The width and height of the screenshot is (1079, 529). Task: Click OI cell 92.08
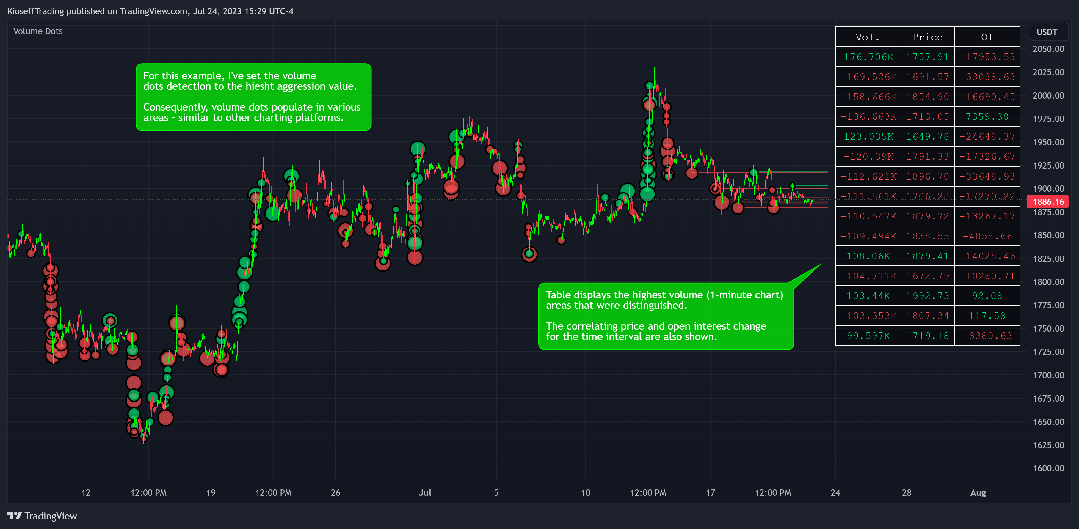coord(987,296)
